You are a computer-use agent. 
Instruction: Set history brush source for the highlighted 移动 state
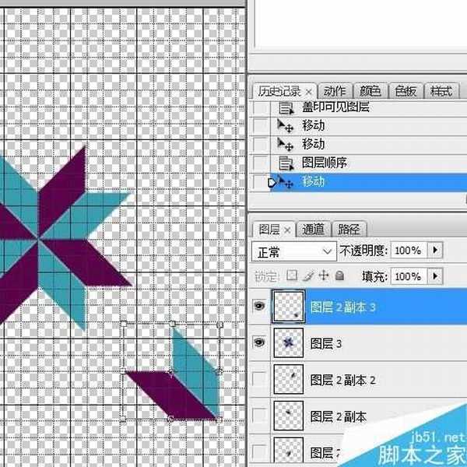260,182
